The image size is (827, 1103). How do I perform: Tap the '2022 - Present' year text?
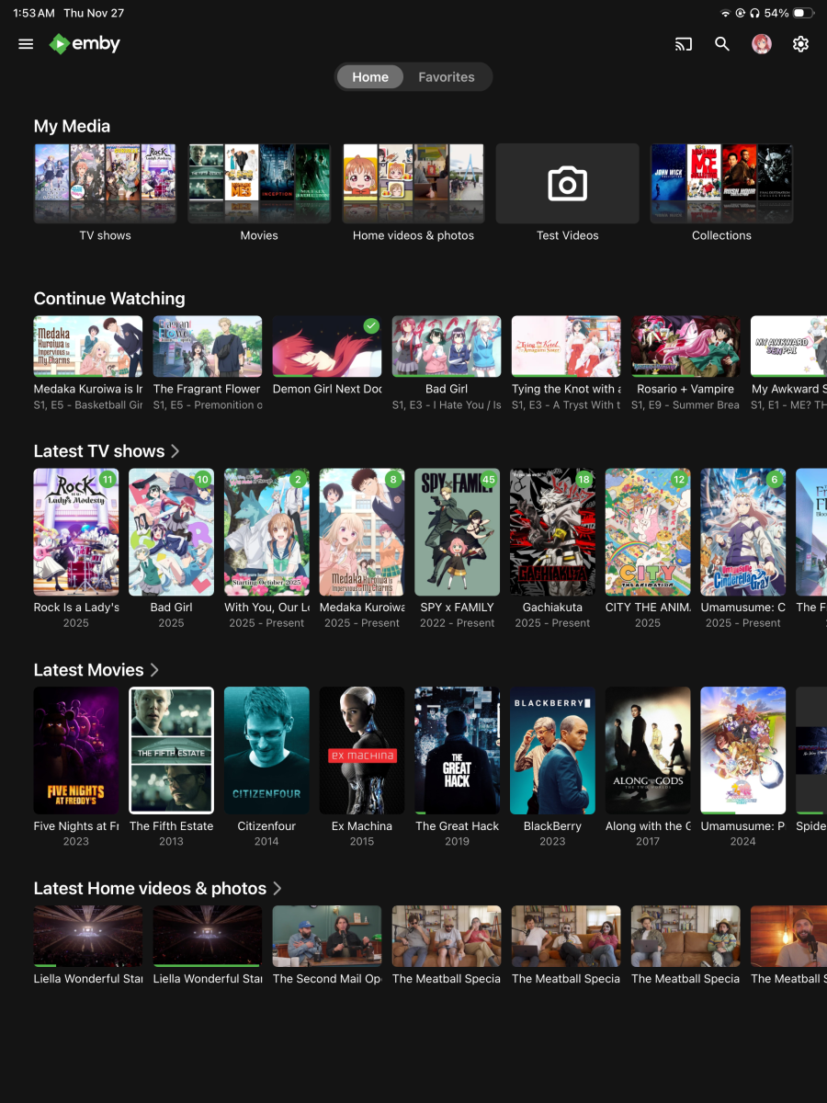click(457, 623)
